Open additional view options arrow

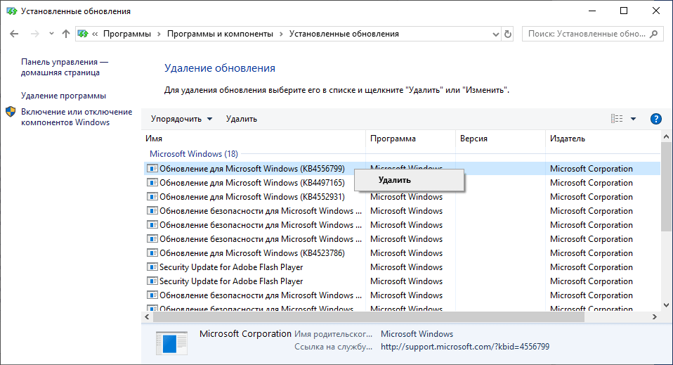click(633, 119)
